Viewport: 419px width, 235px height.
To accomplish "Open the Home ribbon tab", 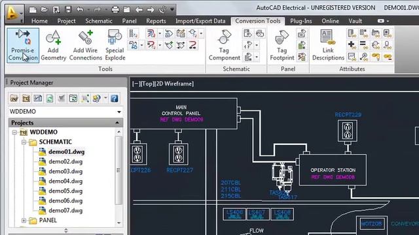I will click(39, 21).
